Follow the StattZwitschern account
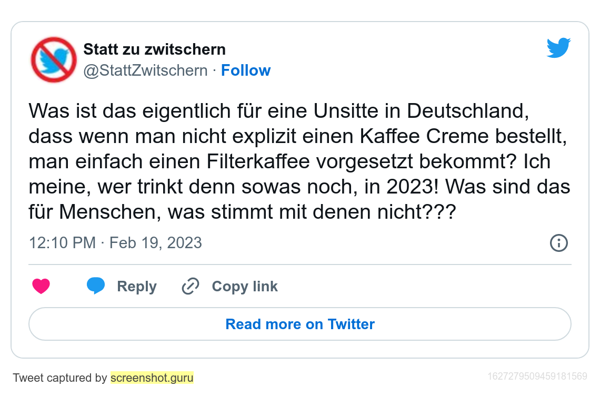Viewport: 600px width, 407px height. [245, 70]
